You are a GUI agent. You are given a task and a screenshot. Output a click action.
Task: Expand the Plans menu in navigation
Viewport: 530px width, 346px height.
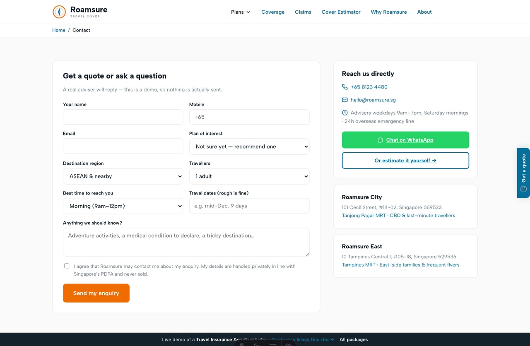coord(241,12)
